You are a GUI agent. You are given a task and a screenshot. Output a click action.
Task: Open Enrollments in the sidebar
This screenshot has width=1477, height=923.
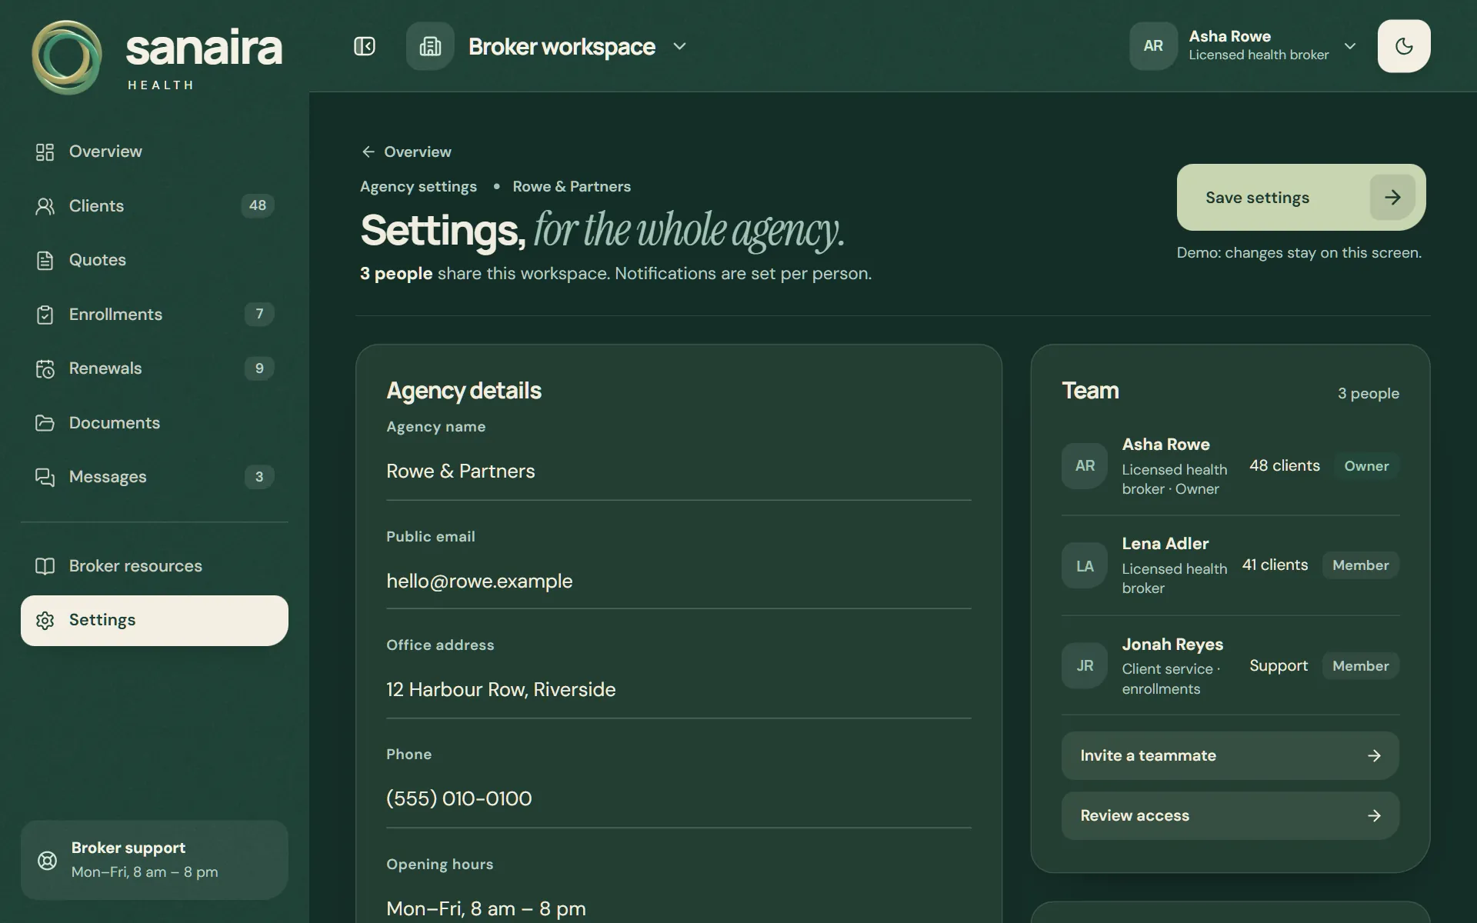(x=155, y=315)
